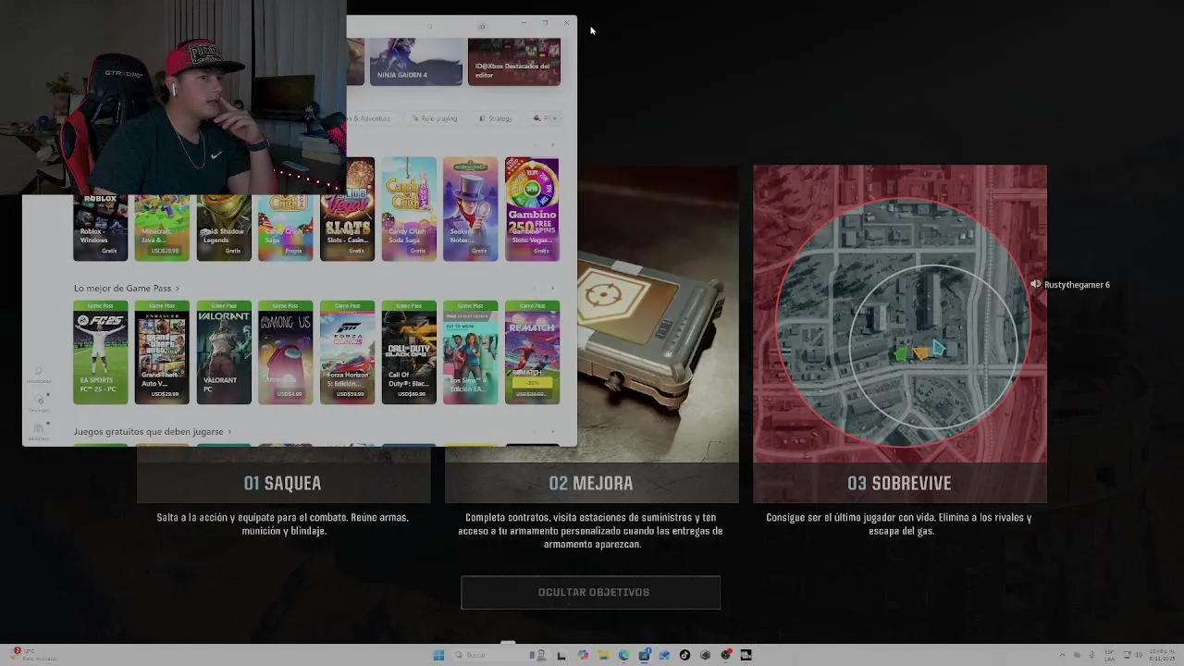Click the OCULTAR OBJETIVOS button
This screenshot has width=1184, height=666.
click(591, 593)
